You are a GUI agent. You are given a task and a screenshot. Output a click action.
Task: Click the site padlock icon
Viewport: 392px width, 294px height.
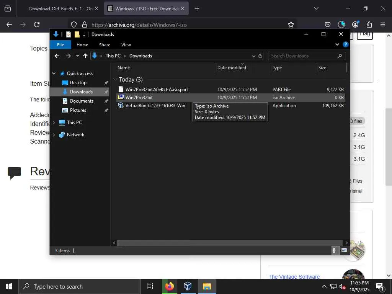tap(85, 24)
